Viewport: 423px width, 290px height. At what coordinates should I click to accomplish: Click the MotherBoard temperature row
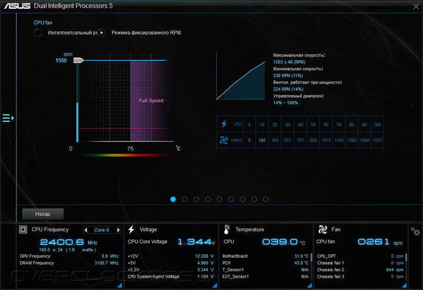pos(266,256)
